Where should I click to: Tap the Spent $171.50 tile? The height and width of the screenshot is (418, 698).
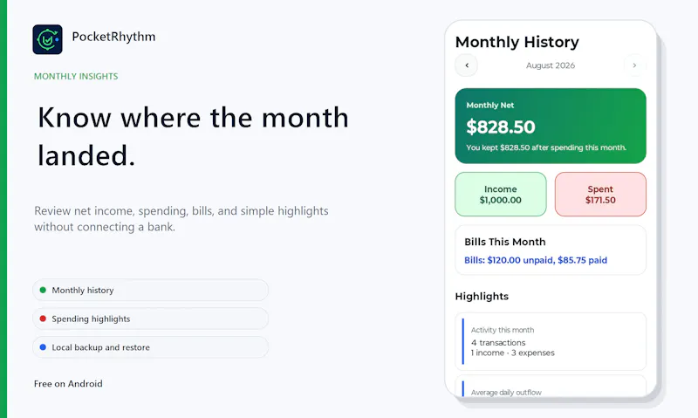point(600,195)
